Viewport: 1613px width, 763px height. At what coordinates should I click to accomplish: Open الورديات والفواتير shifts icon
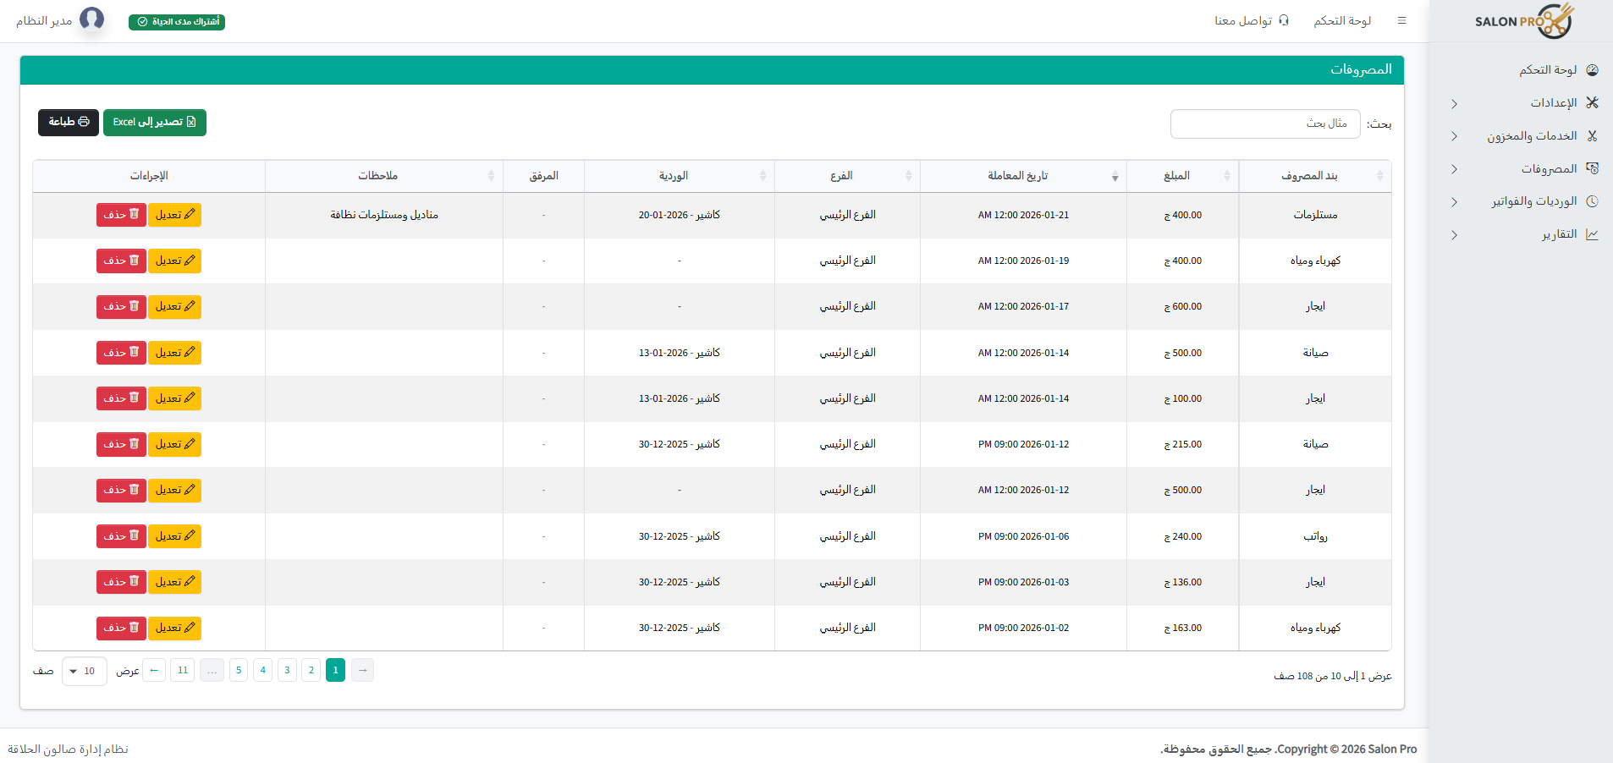[1594, 201]
